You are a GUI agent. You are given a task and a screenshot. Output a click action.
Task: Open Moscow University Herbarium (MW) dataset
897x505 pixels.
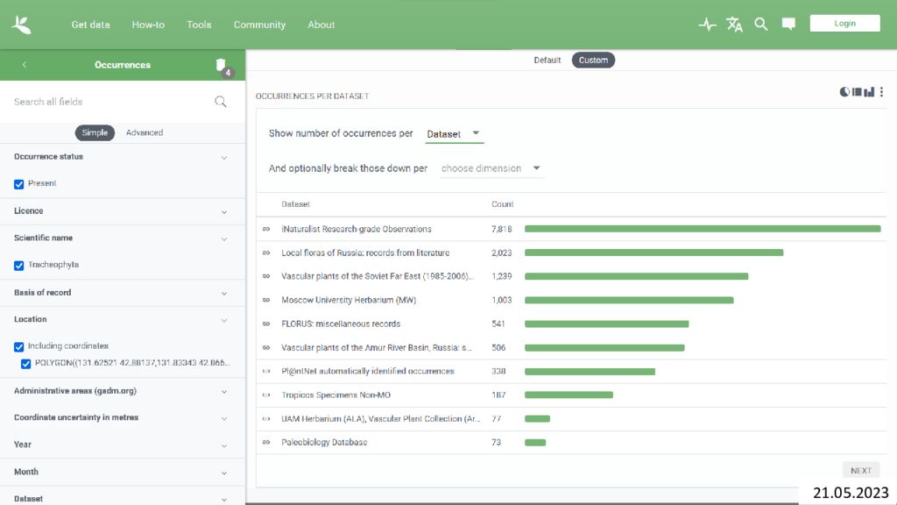pos(349,300)
